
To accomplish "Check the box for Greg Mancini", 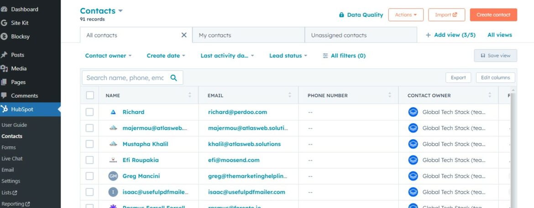I will pos(89,176).
